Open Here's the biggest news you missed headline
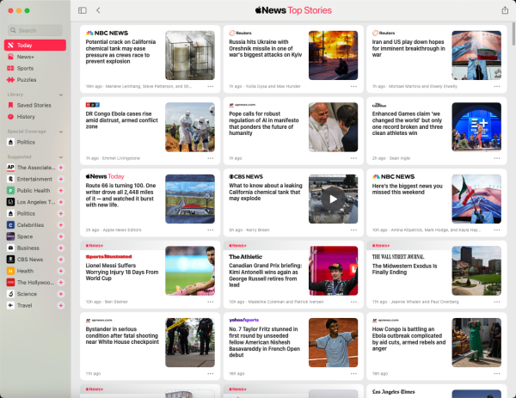516x398 pixels. coord(407,189)
